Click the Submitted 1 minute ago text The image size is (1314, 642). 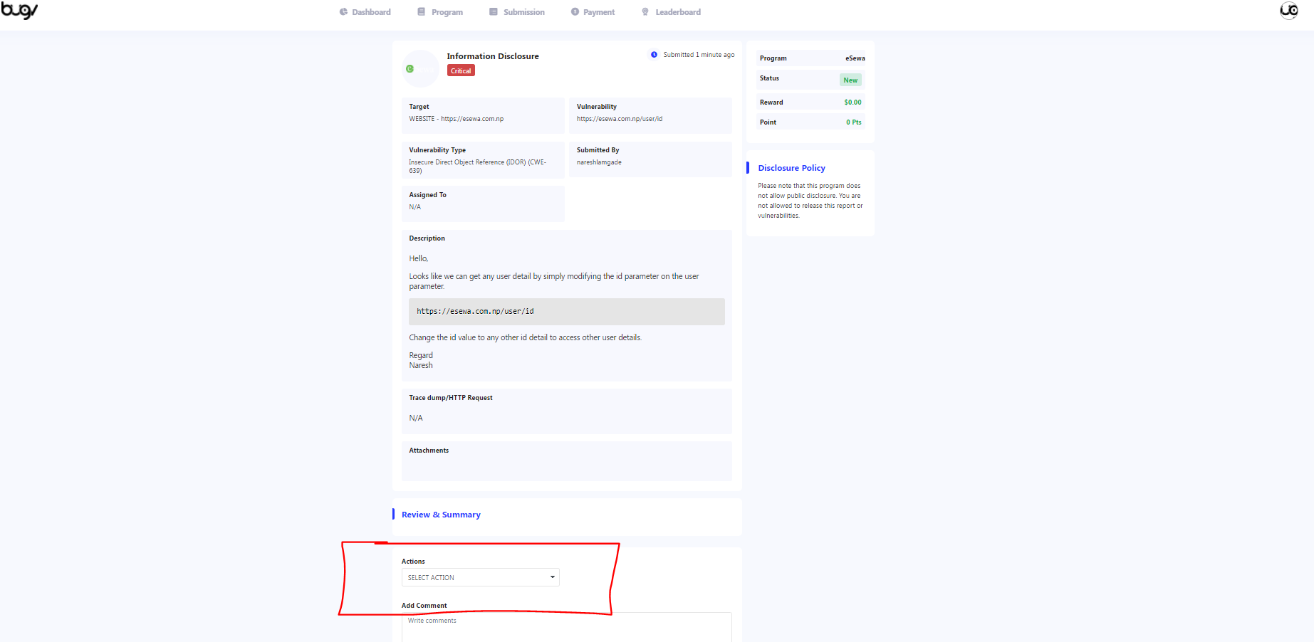pyautogui.click(x=699, y=55)
